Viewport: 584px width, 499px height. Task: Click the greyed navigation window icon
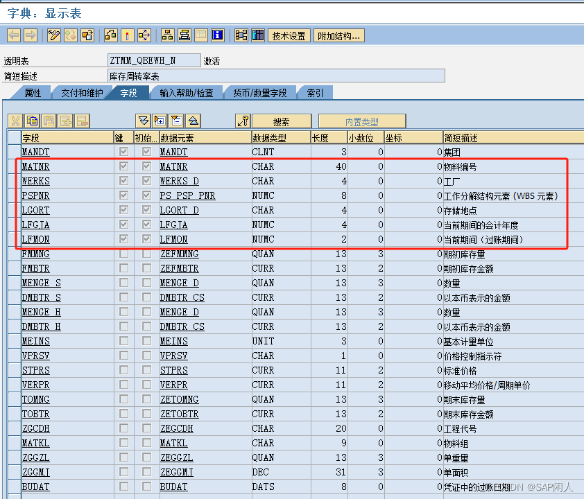tap(201, 36)
